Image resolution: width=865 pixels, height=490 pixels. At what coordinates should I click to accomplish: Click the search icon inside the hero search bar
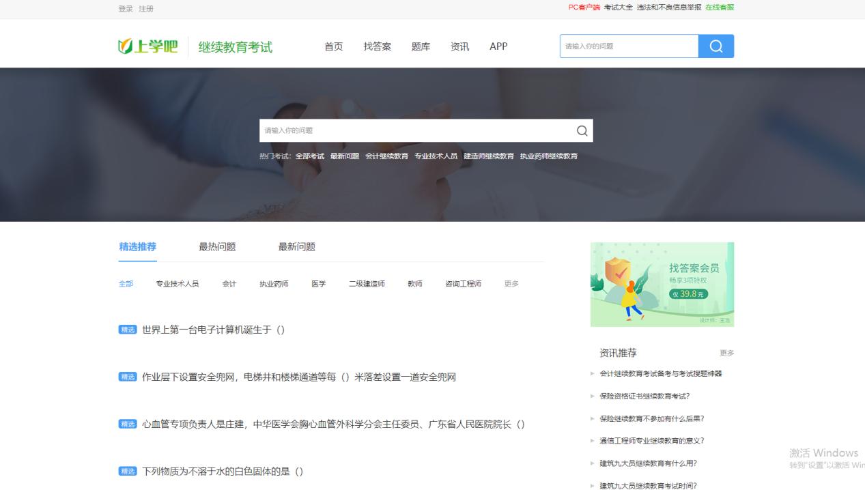tap(581, 130)
